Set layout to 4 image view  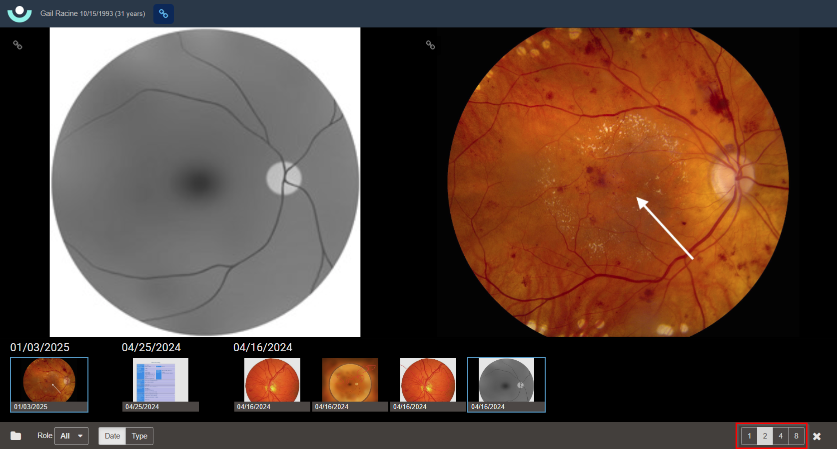point(781,436)
